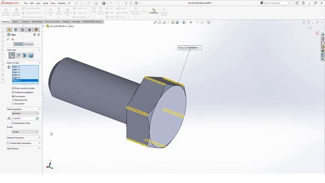
Task: Select the full round fillet type
Action: coord(30,55)
